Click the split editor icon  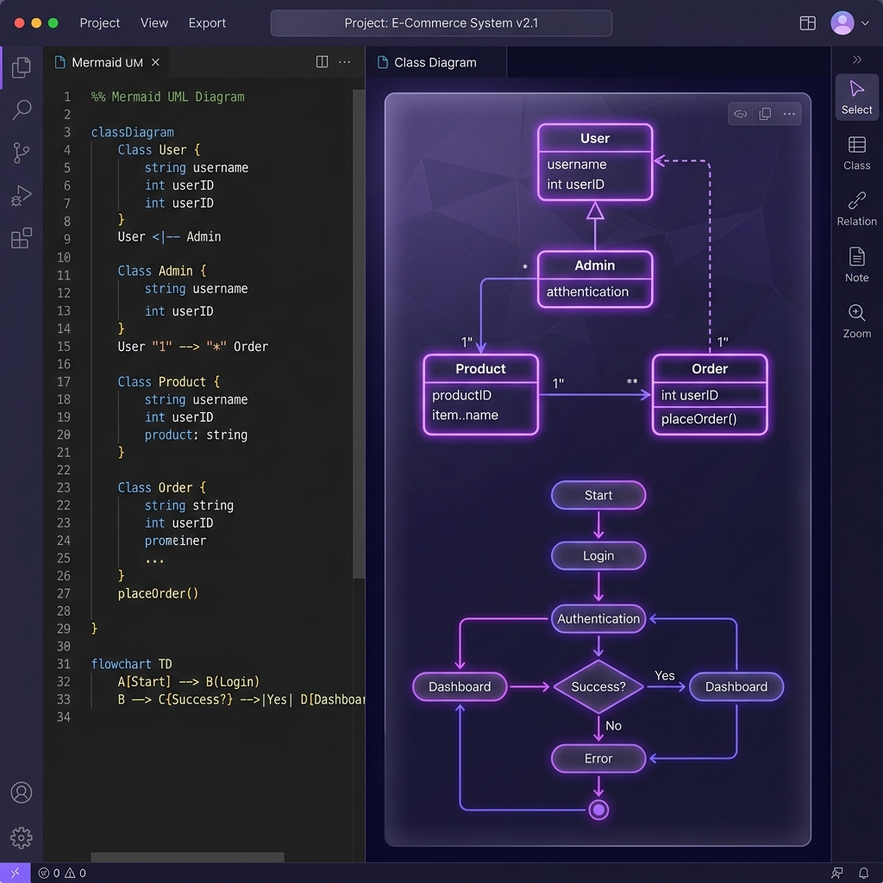(x=323, y=62)
